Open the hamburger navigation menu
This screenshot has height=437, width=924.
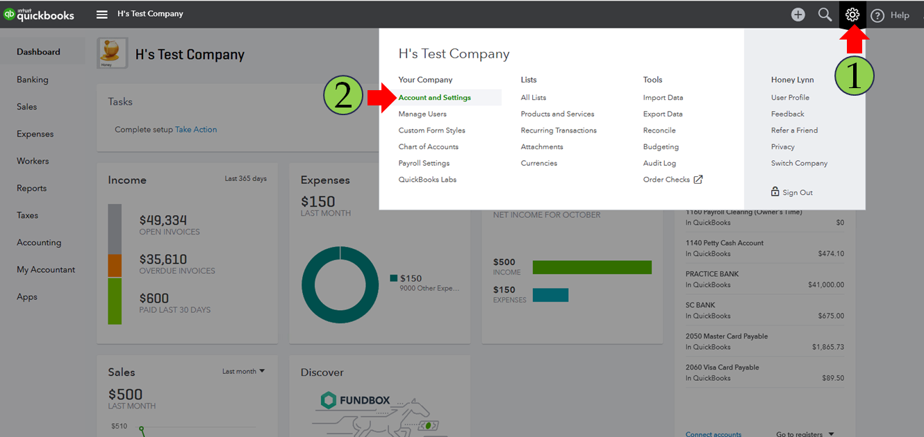click(102, 14)
